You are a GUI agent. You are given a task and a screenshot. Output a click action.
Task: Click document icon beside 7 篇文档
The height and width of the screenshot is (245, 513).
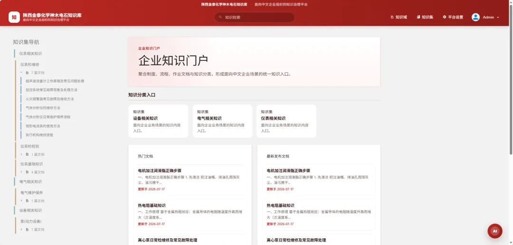click(x=27, y=73)
